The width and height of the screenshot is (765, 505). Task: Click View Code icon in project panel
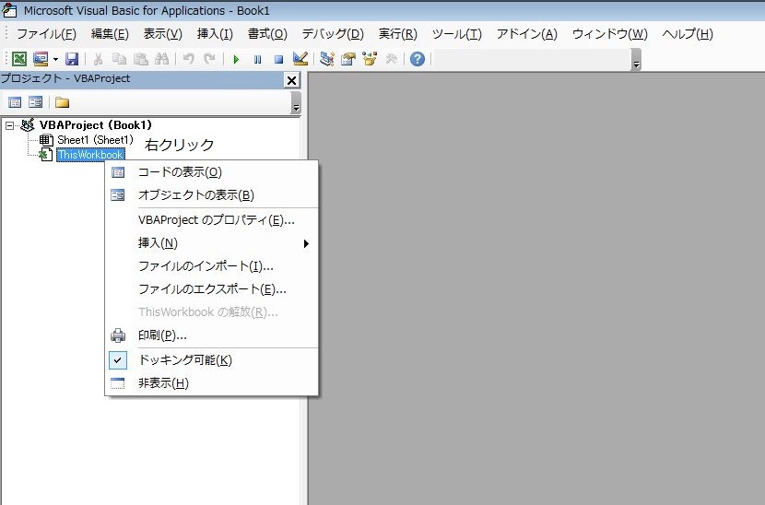point(15,102)
